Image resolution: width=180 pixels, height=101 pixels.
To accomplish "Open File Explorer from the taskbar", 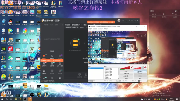I will coord(16,99).
